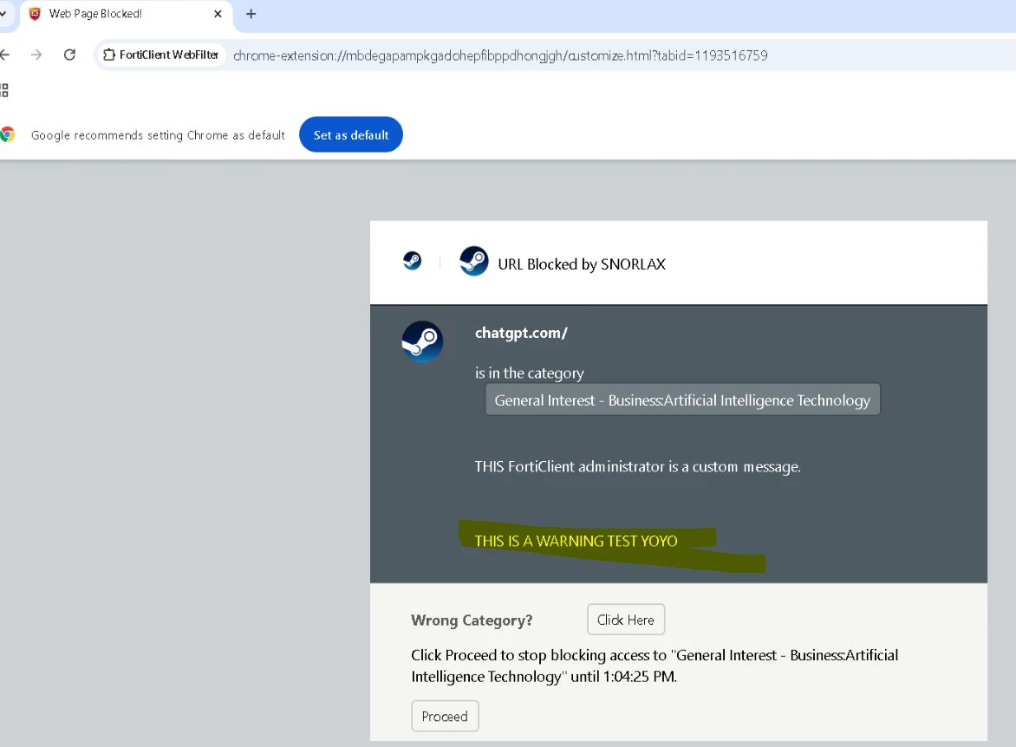Click 'THIS IS A WARNING TEST YOYO' text
1016x747 pixels.
(x=576, y=541)
